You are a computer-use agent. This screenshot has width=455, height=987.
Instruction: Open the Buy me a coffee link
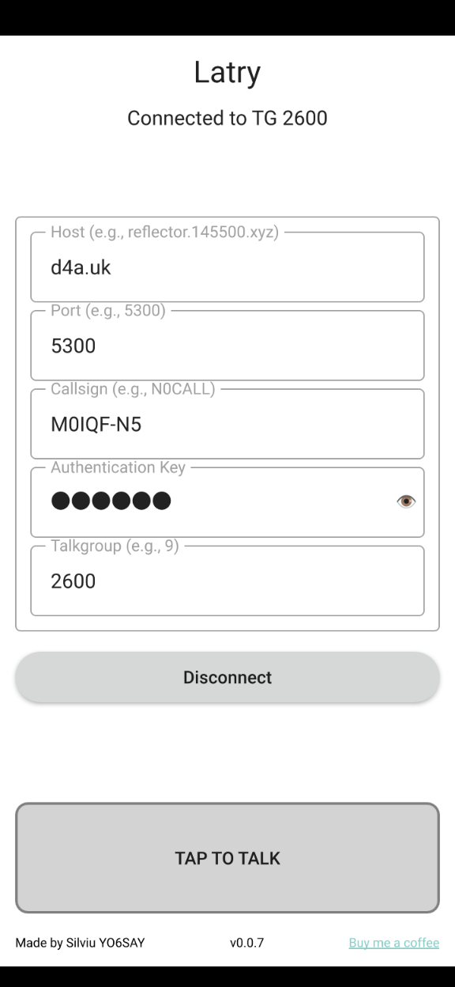point(394,943)
